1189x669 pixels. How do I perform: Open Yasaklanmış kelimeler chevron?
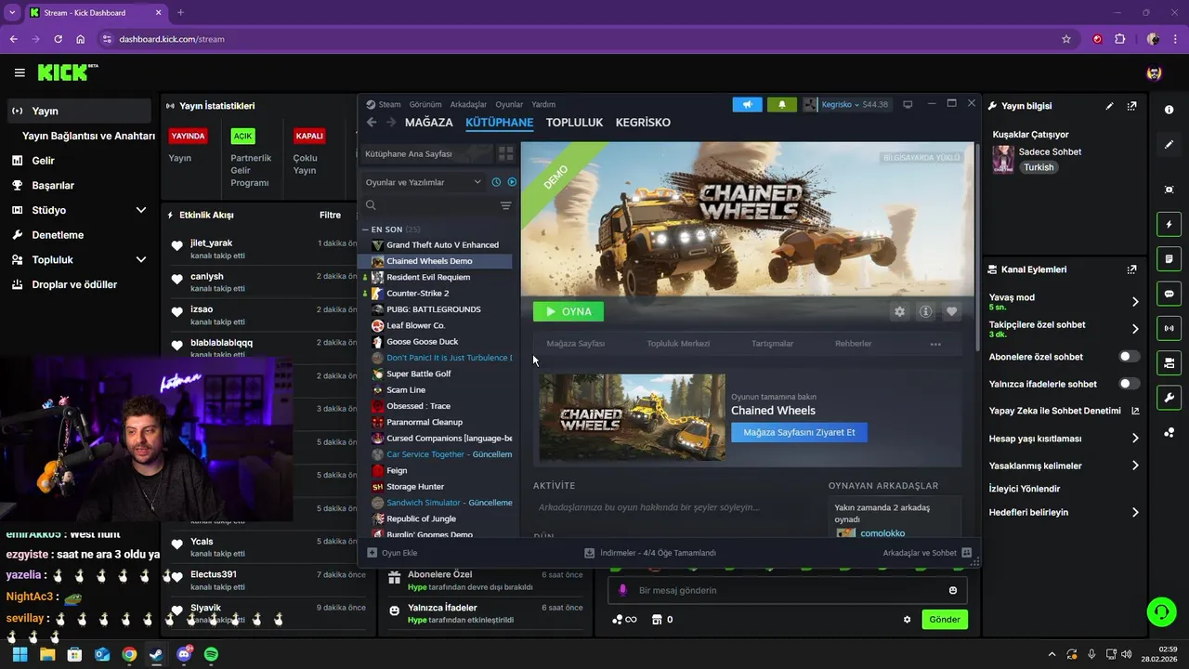[x=1135, y=466]
